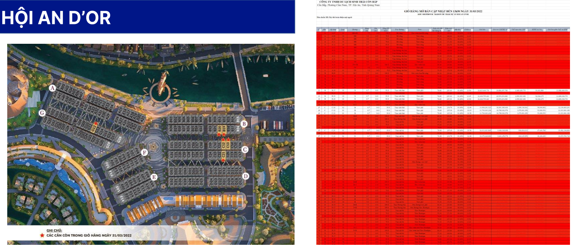Click the circled E block marker on the map
The height and width of the screenshot is (249, 578).
[154, 177]
